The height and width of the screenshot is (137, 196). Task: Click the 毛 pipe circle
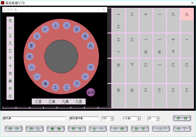click(x=85, y=36)
